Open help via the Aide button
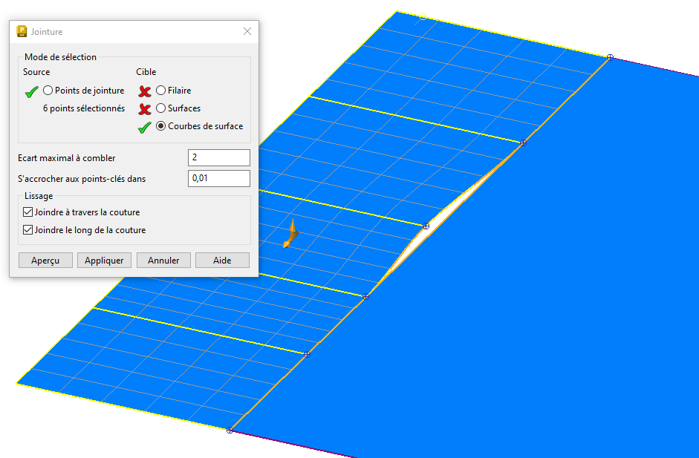699x458 pixels. tap(222, 261)
